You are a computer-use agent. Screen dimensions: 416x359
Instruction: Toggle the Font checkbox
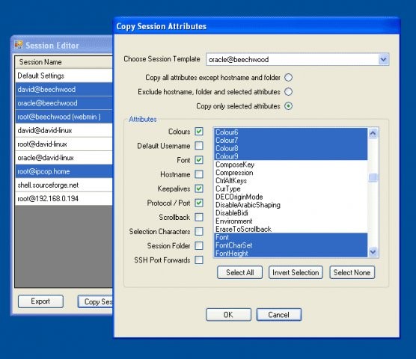(199, 160)
